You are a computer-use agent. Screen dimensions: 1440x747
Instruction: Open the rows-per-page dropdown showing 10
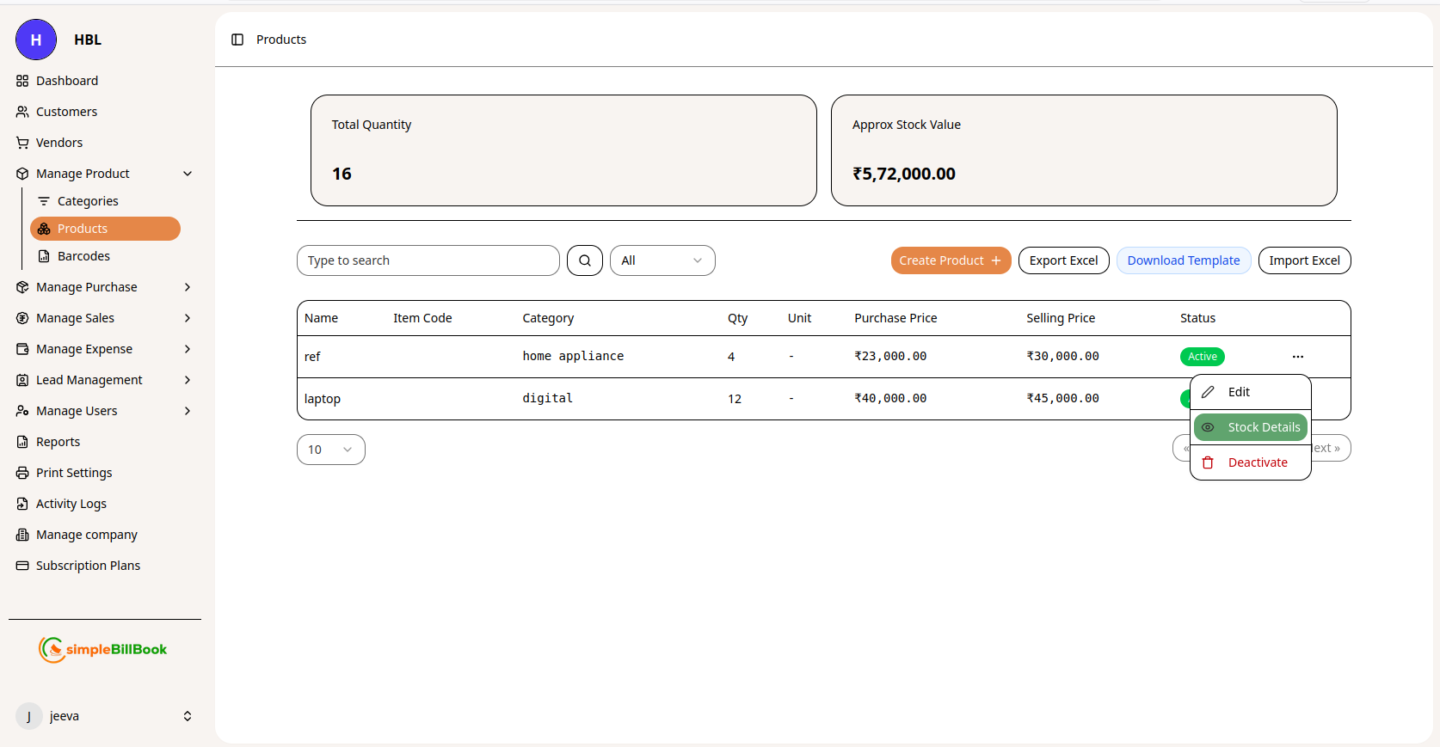pos(330,450)
